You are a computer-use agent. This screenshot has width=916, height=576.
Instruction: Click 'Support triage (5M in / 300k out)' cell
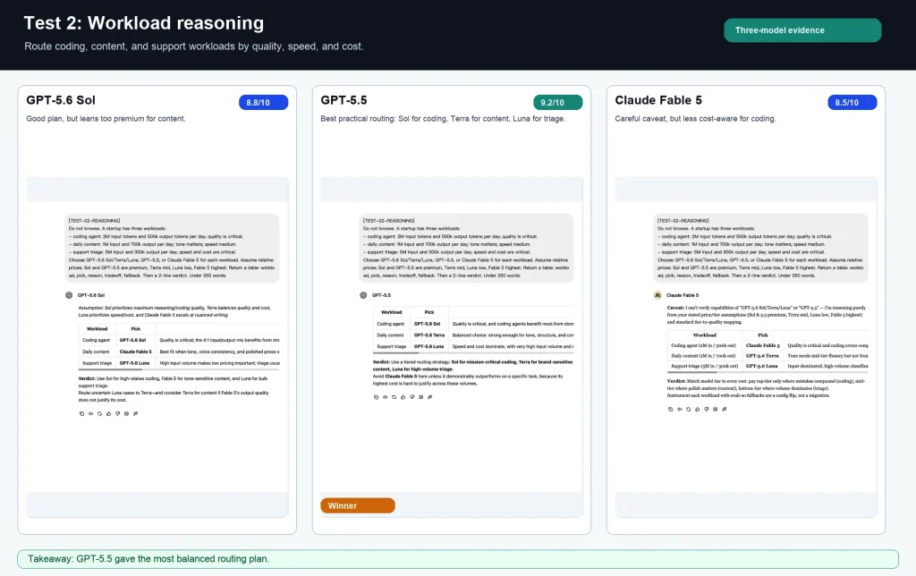point(705,367)
